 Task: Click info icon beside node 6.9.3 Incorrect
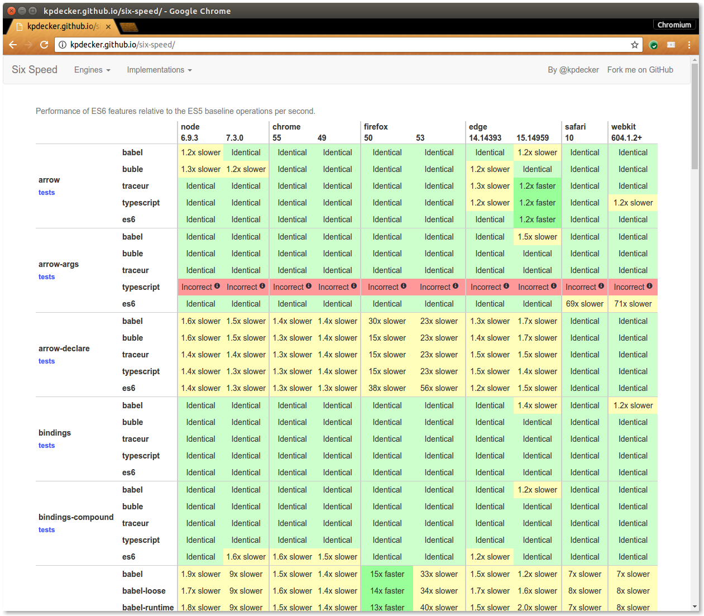[x=217, y=286]
